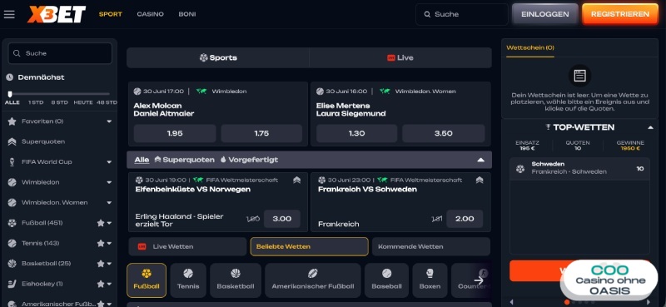Viewport: 666px width, 307px height.
Task: Select the 8 STD time filter
Action: 59,102
